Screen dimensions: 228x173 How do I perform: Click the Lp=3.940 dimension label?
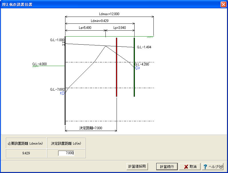coord(119,28)
